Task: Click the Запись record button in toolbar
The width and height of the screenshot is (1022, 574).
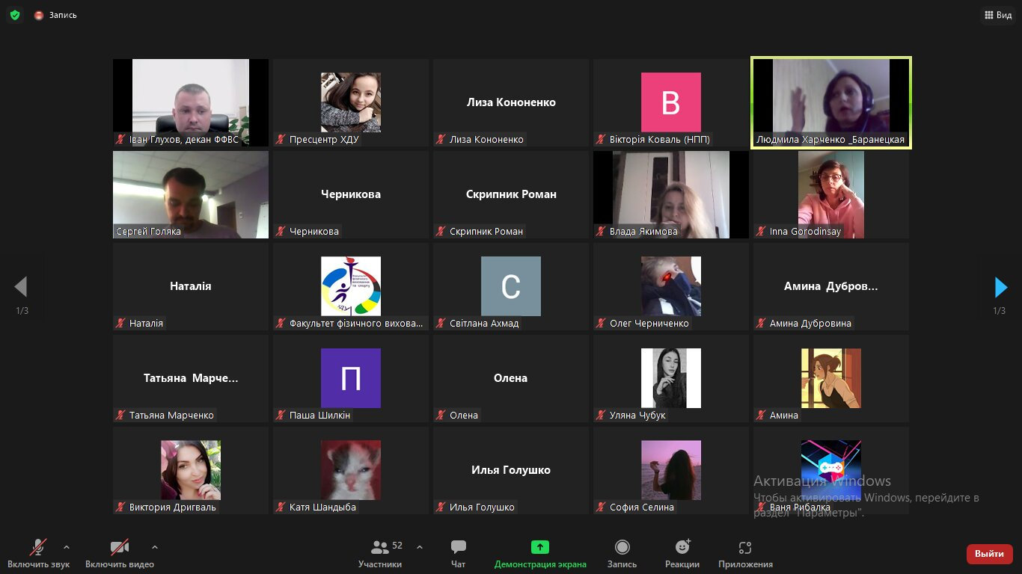Action: point(622,554)
